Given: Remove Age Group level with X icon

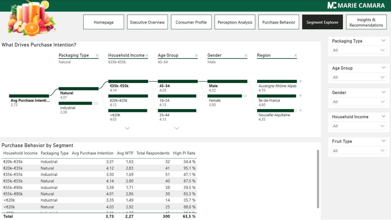Looking at the screenshot, I should [196, 56].
